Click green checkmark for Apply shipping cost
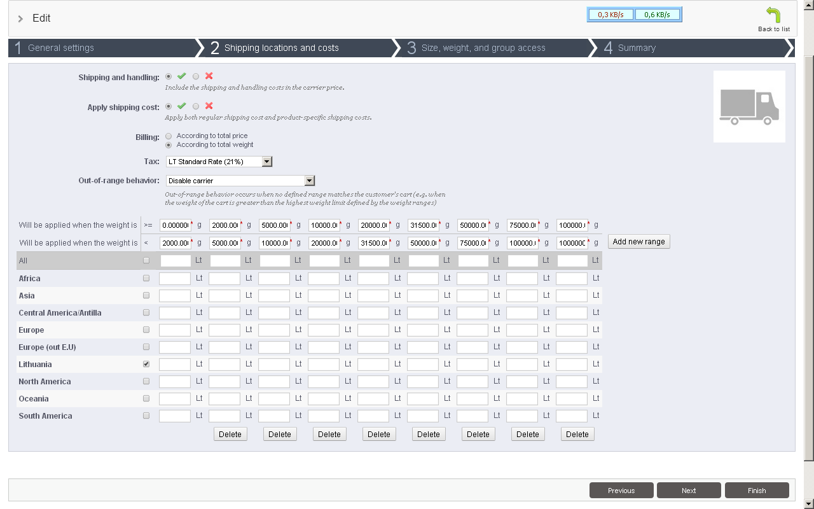814x509 pixels. click(181, 106)
